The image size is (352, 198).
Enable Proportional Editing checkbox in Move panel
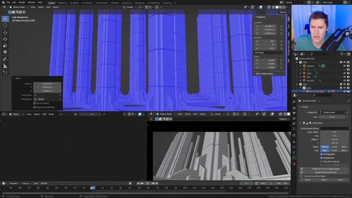(35, 107)
